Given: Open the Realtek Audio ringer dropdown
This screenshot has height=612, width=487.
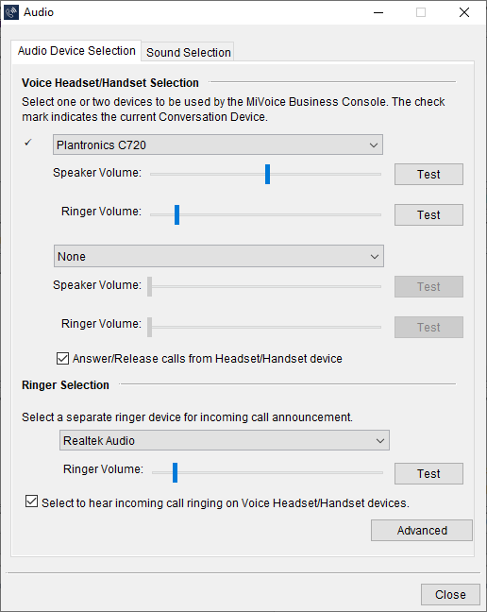Looking at the screenshot, I should pos(225,440).
